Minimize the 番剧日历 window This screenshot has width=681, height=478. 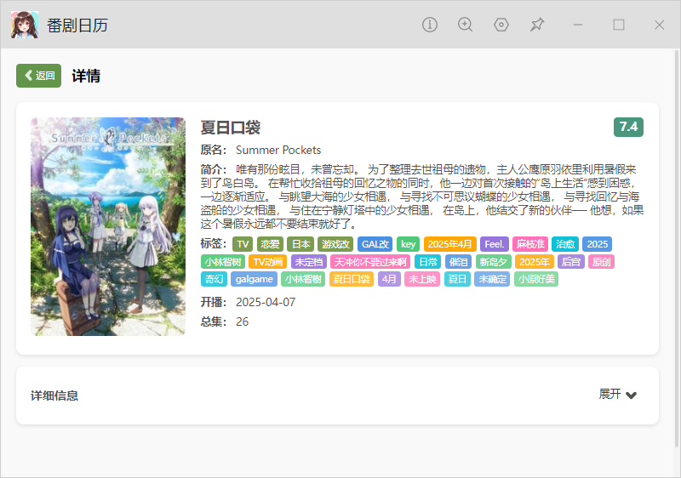click(578, 25)
